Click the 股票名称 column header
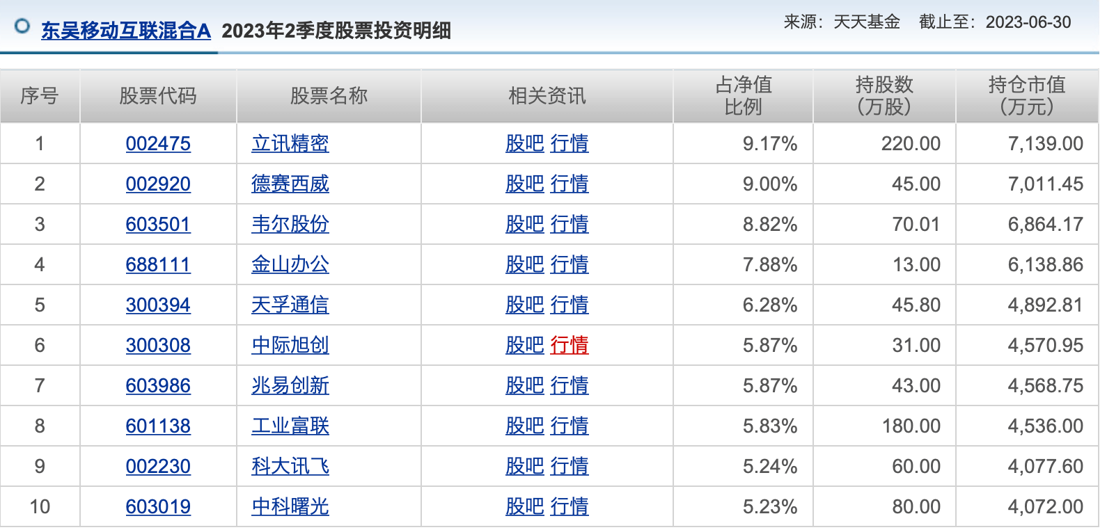The height and width of the screenshot is (530, 1107). pos(329,96)
